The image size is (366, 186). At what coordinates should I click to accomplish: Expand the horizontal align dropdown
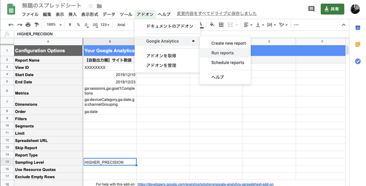(248, 25)
